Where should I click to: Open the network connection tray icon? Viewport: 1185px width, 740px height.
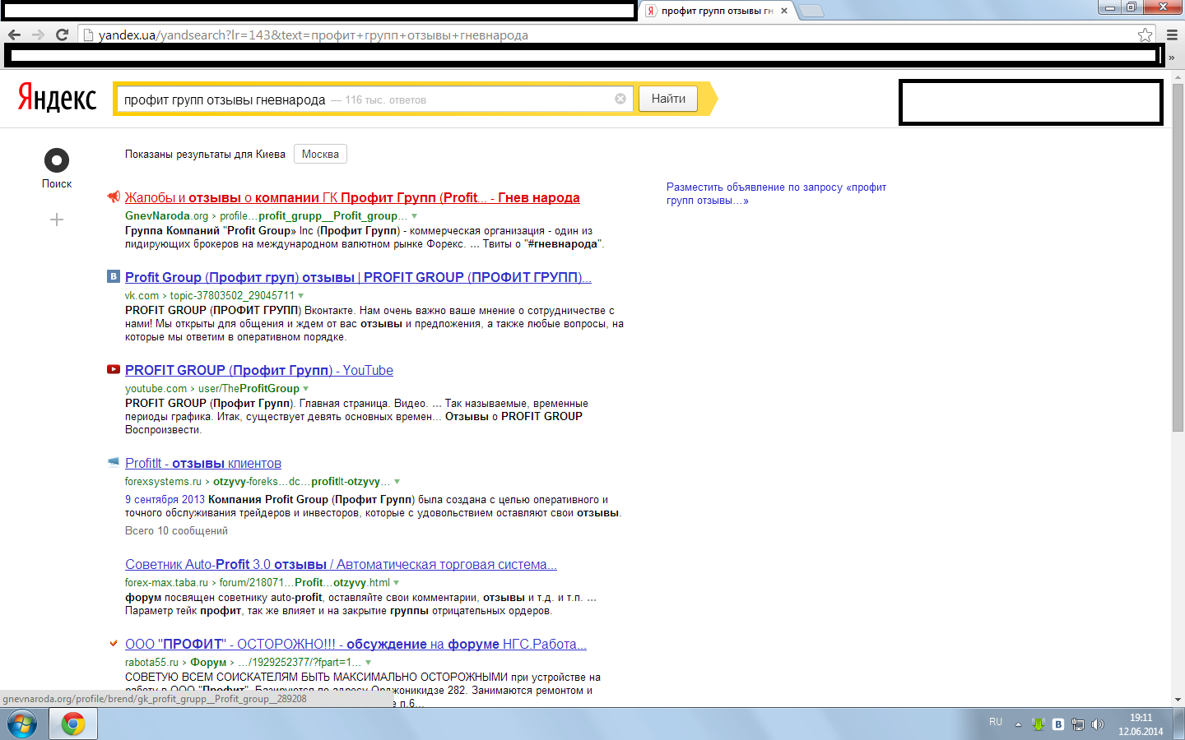pos(1078,724)
